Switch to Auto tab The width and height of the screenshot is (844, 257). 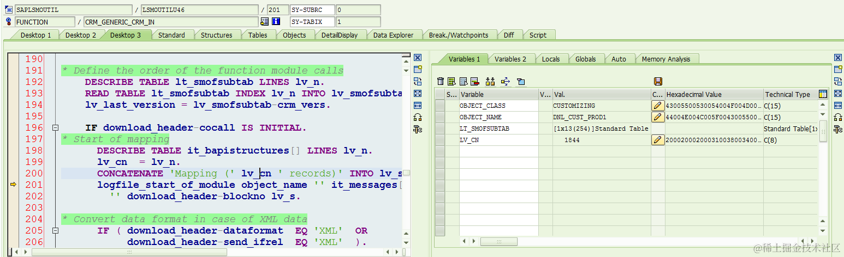(x=619, y=59)
